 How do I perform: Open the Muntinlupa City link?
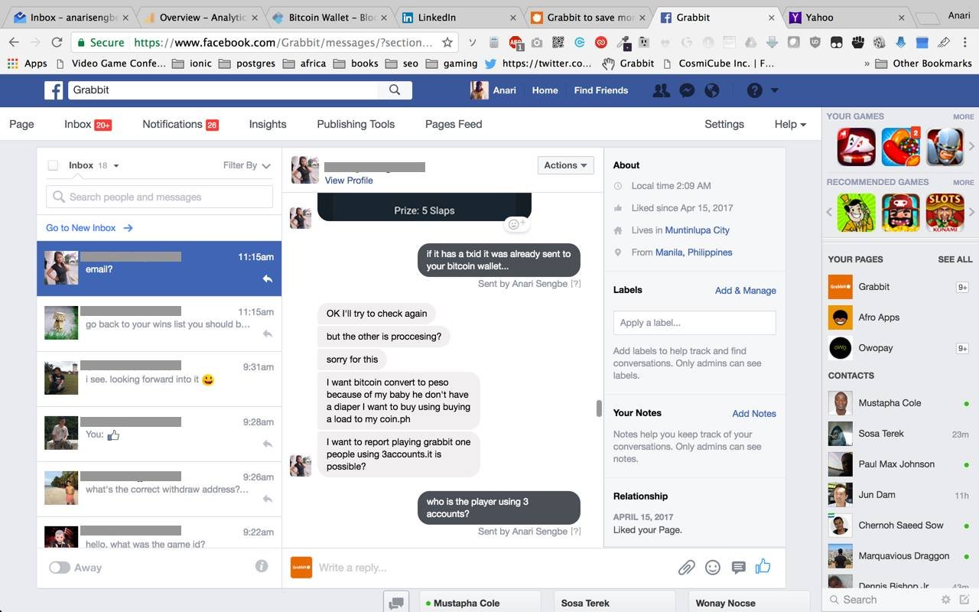pyautogui.click(x=697, y=230)
